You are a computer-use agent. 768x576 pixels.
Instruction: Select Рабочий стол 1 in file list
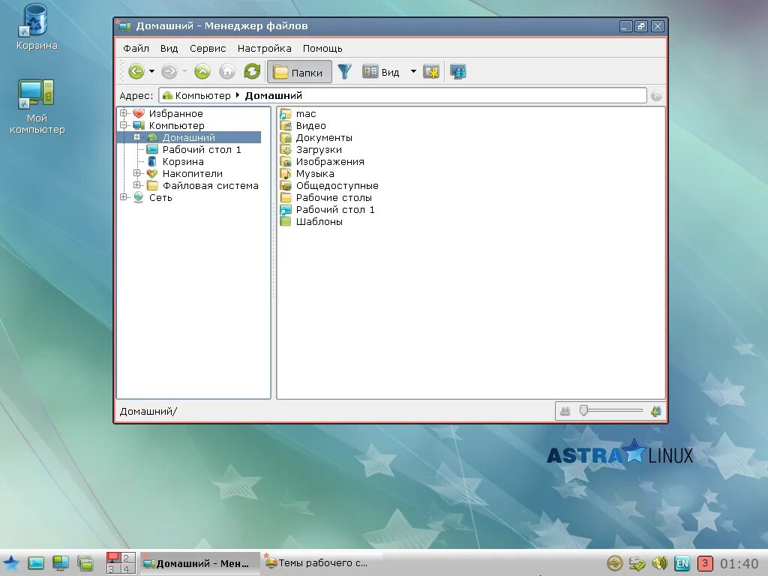coord(328,210)
